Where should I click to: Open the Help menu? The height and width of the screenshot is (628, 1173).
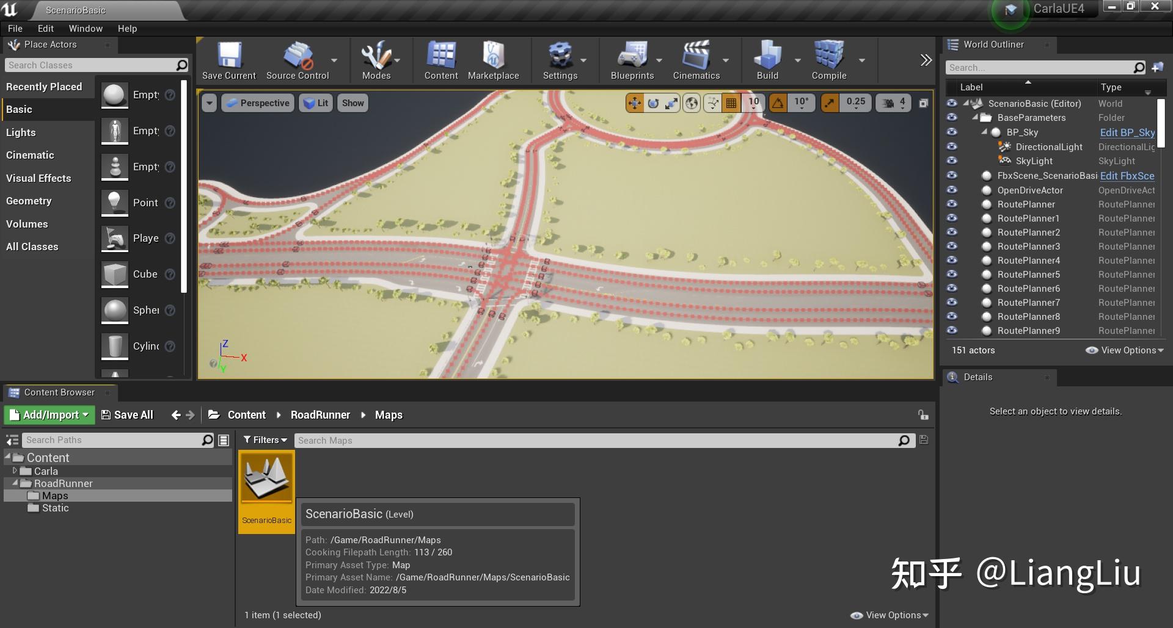(x=127, y=29)
